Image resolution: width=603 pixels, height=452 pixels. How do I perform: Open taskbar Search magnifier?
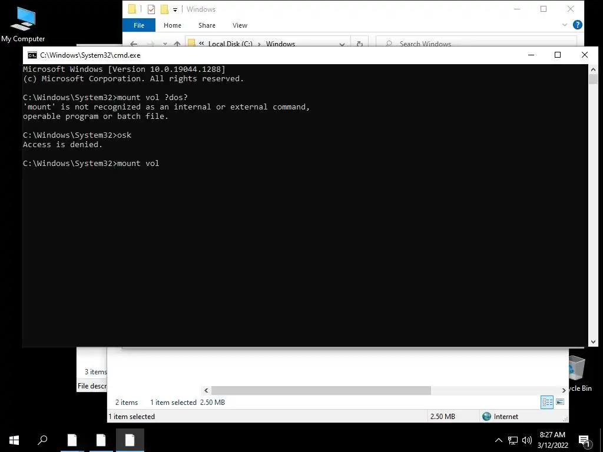[42, 440]
